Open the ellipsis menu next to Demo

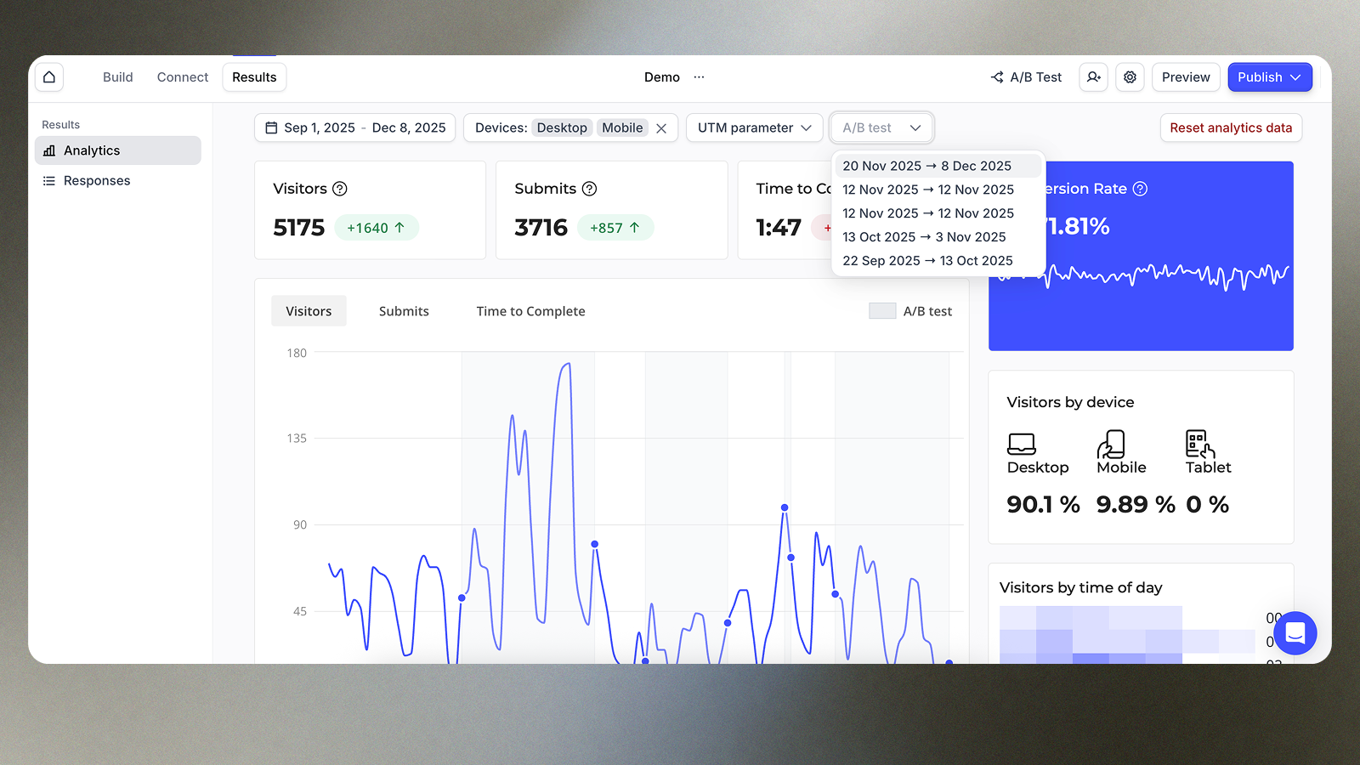point(698,76)
